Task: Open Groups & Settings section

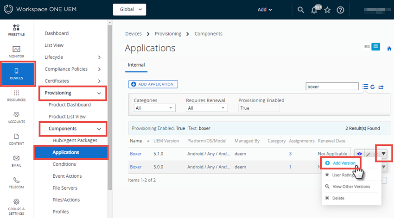Action: (x=16, y=207)
